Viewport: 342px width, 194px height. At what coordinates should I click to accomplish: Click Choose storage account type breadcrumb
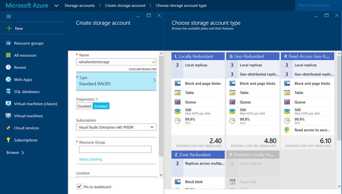click(181, 6)
